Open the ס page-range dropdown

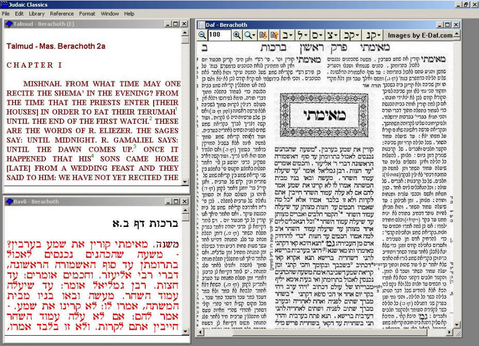317,35
